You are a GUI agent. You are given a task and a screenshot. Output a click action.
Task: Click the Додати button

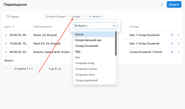(x=174, y=4)
